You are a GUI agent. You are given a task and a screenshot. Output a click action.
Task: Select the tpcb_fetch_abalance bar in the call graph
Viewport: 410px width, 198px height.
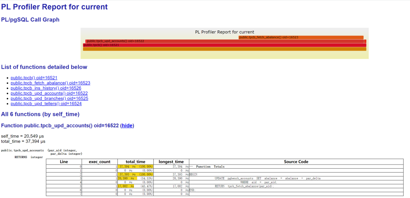(x=301, y=38)
